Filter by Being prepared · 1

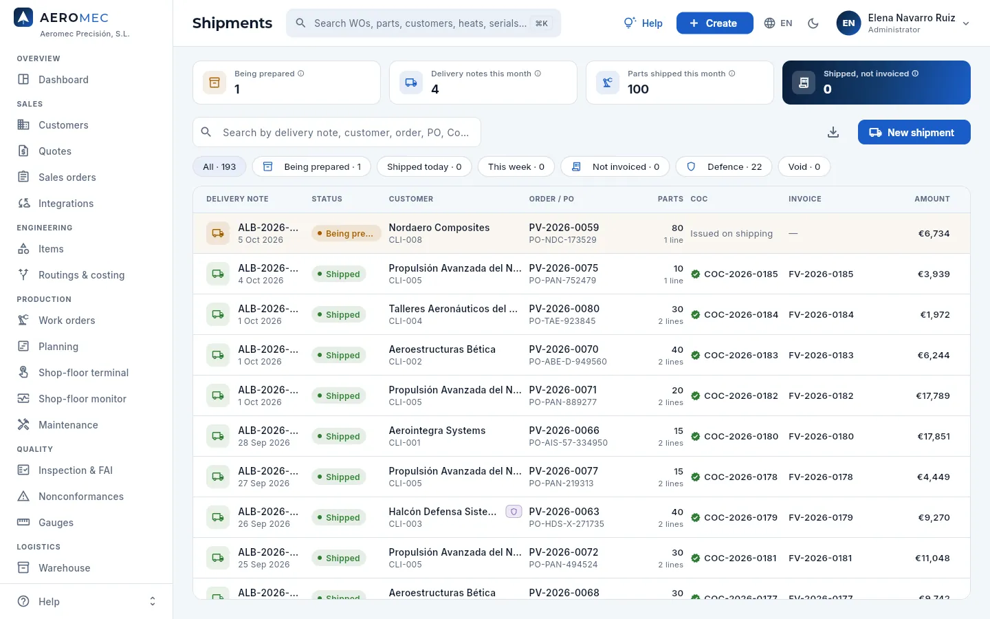(311, 166)
